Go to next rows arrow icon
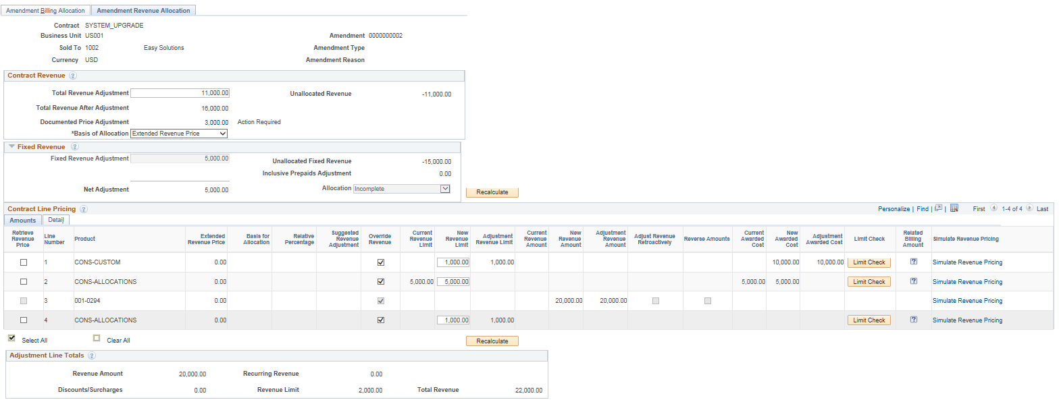 pos(1029,208)
